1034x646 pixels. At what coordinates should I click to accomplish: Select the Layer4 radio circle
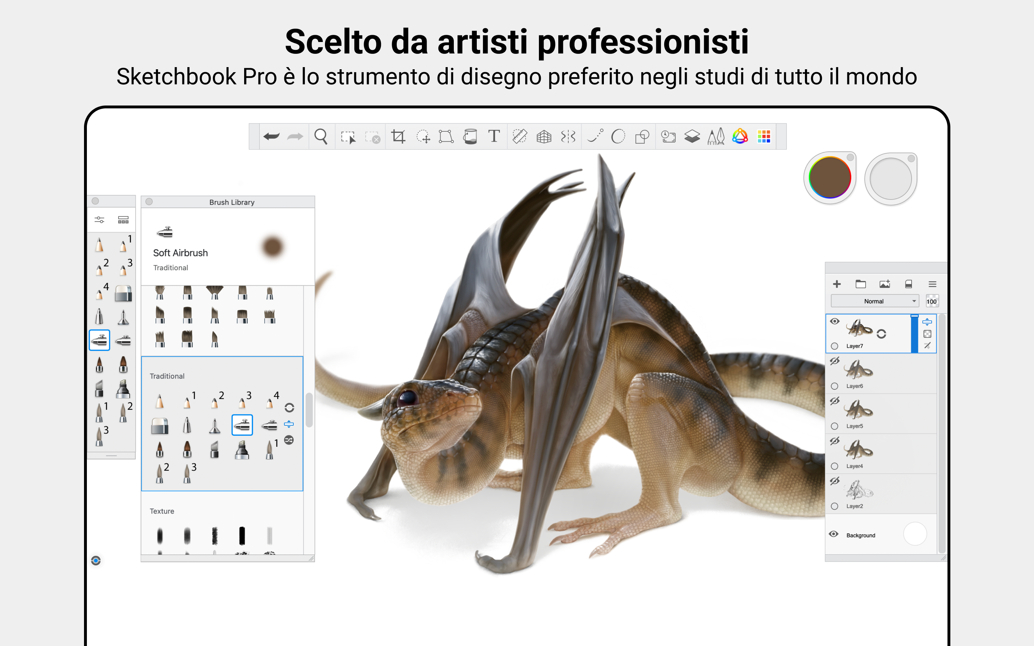[834, 466]
